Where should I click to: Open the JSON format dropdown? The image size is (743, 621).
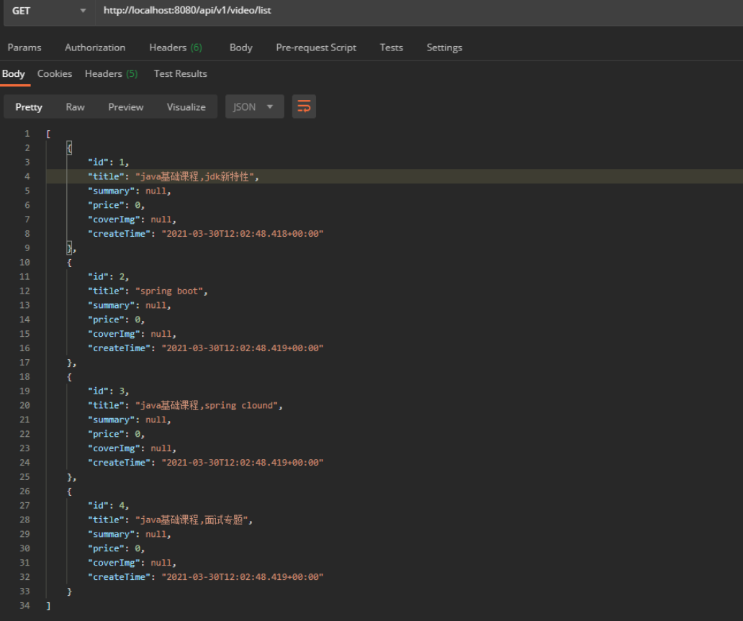pos(254,106)
